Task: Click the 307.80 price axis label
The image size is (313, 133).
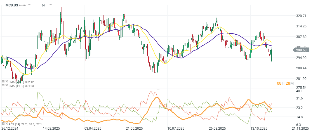Action: [x=301, y=37]
